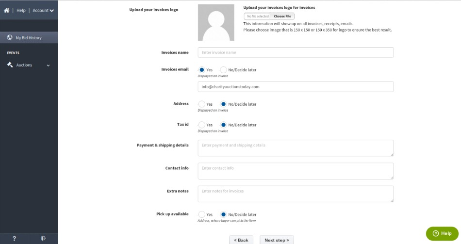461x244 pixels.
Task: Select Yes for Address display
Action: coord(202,104)
